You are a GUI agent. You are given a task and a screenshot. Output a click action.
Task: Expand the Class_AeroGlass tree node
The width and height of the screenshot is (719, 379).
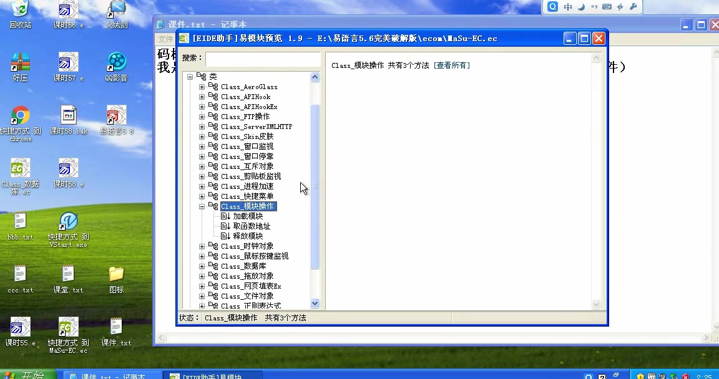[202, 87]
